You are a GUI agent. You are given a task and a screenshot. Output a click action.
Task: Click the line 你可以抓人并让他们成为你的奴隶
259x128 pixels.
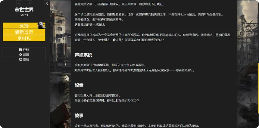click(x=97, y=95)
